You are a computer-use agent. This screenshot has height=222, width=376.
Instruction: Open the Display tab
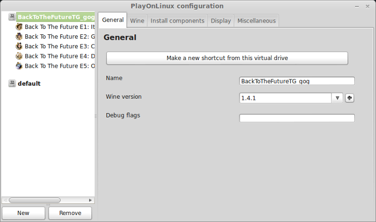[221, 21]
